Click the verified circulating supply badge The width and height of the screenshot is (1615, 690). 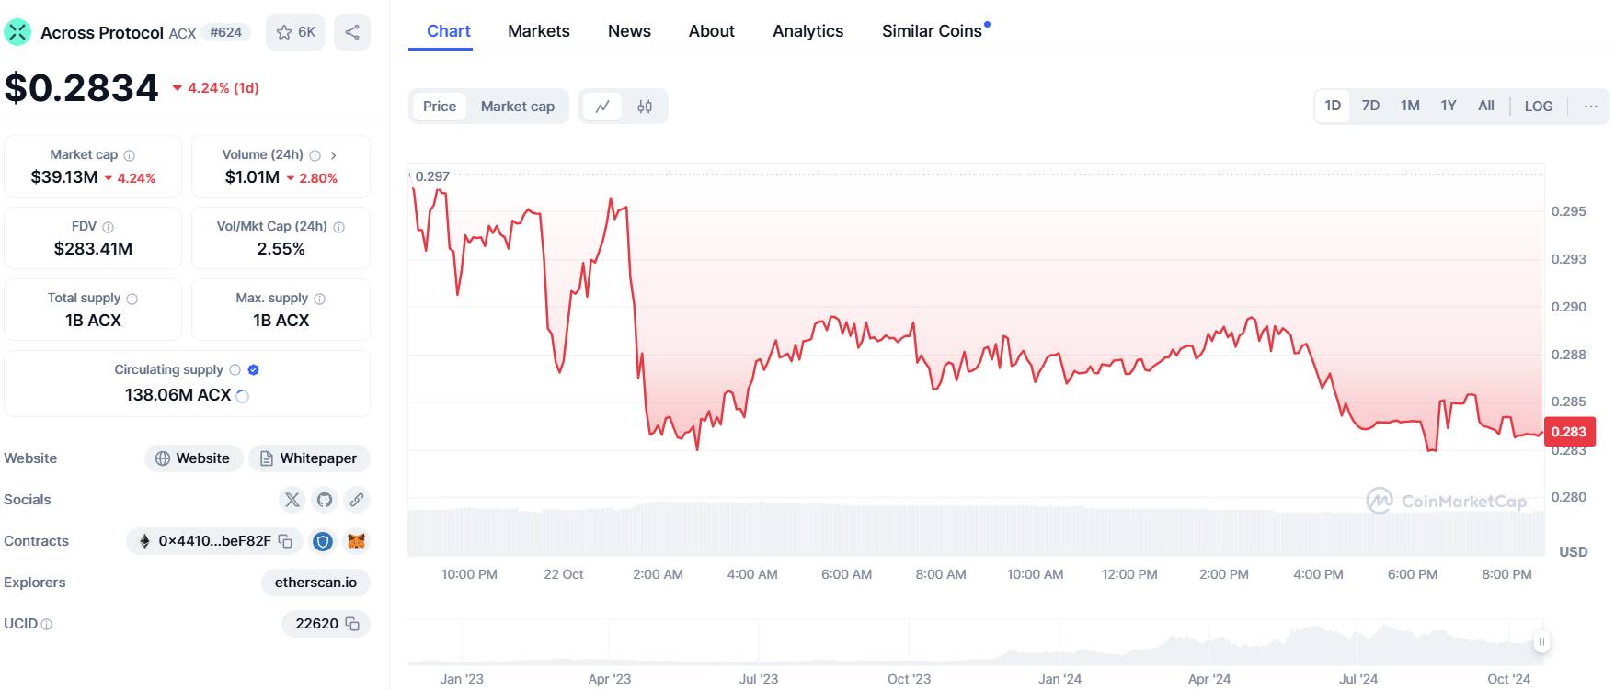tap(254, 370)
